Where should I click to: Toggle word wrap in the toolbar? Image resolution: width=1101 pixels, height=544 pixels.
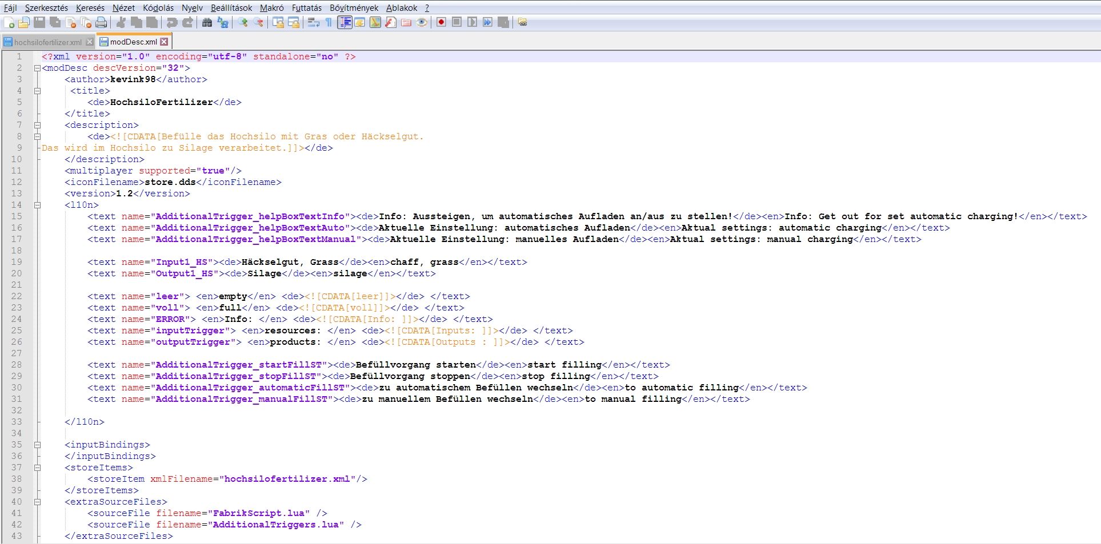point(314,22)
